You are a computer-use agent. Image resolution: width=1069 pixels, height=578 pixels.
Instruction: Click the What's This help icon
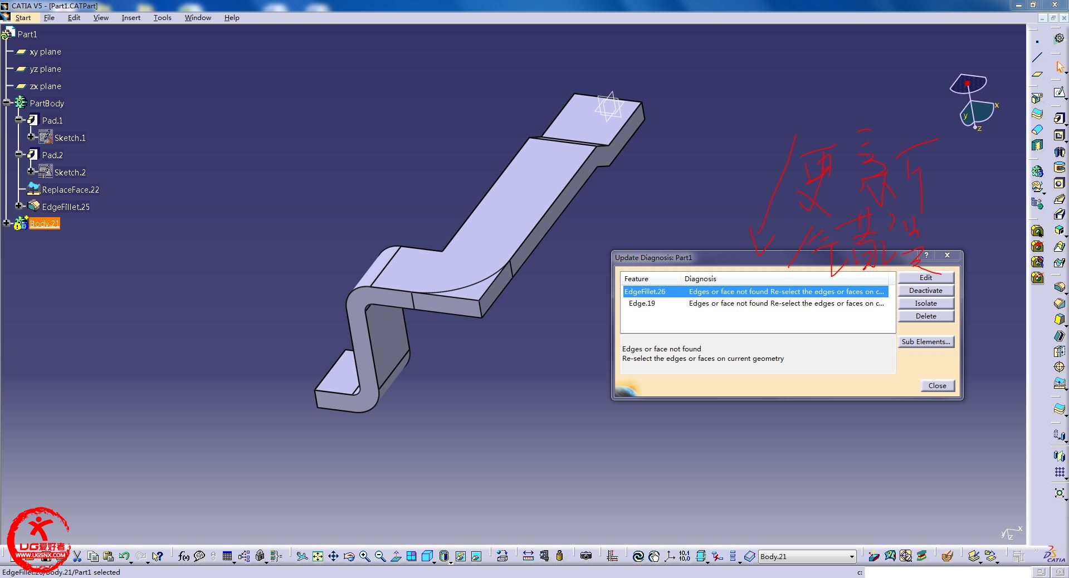(x=158, y=556)
